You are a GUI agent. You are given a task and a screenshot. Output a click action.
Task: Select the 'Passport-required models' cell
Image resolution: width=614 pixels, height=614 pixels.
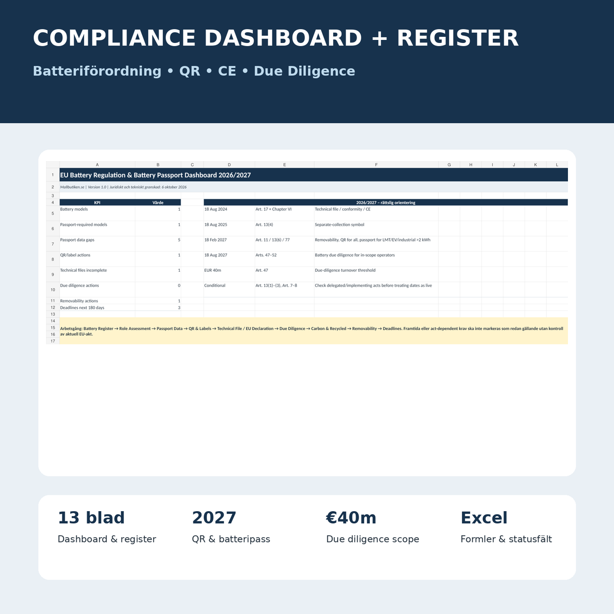[x=97, y=229]
